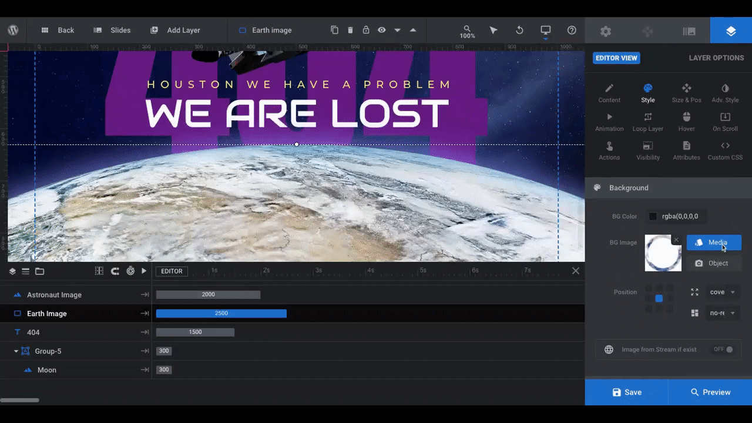Bring layer forward with up triangle
The image size is (752, 423).
click(x=413, y=30)
